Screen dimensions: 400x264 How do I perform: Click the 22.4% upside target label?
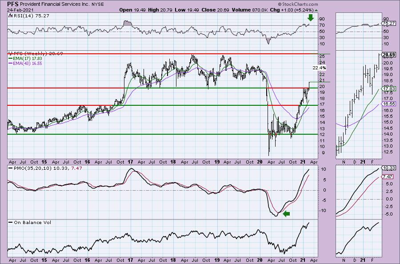click(320, 68)
